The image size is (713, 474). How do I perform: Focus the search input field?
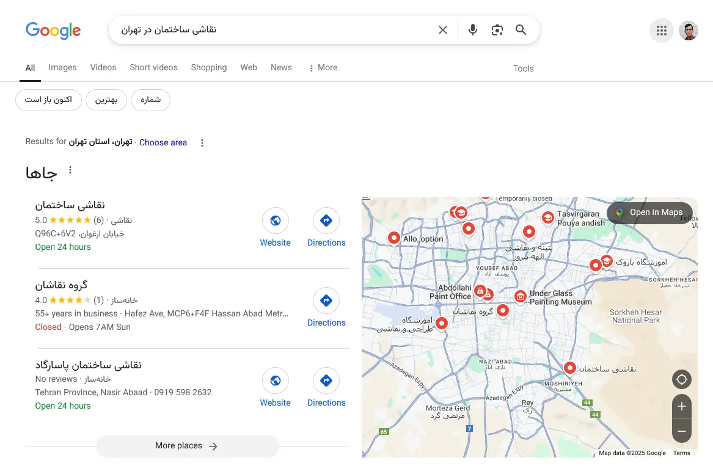pos(273,30)
